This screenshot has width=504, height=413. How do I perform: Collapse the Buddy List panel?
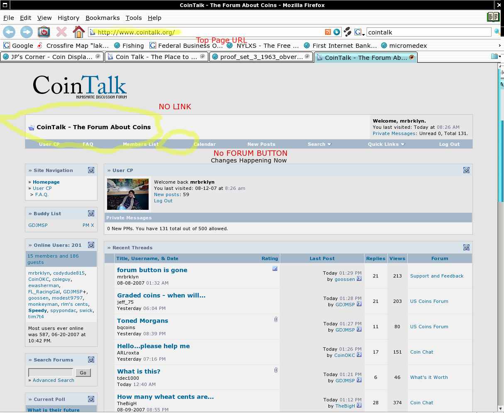pyautogui.click(x=91, y=214)
